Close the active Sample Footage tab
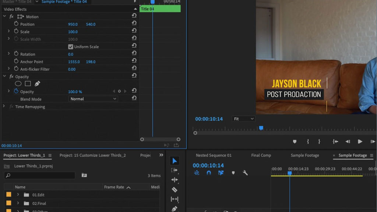The image size is (377, 212). tap(334, 156)
